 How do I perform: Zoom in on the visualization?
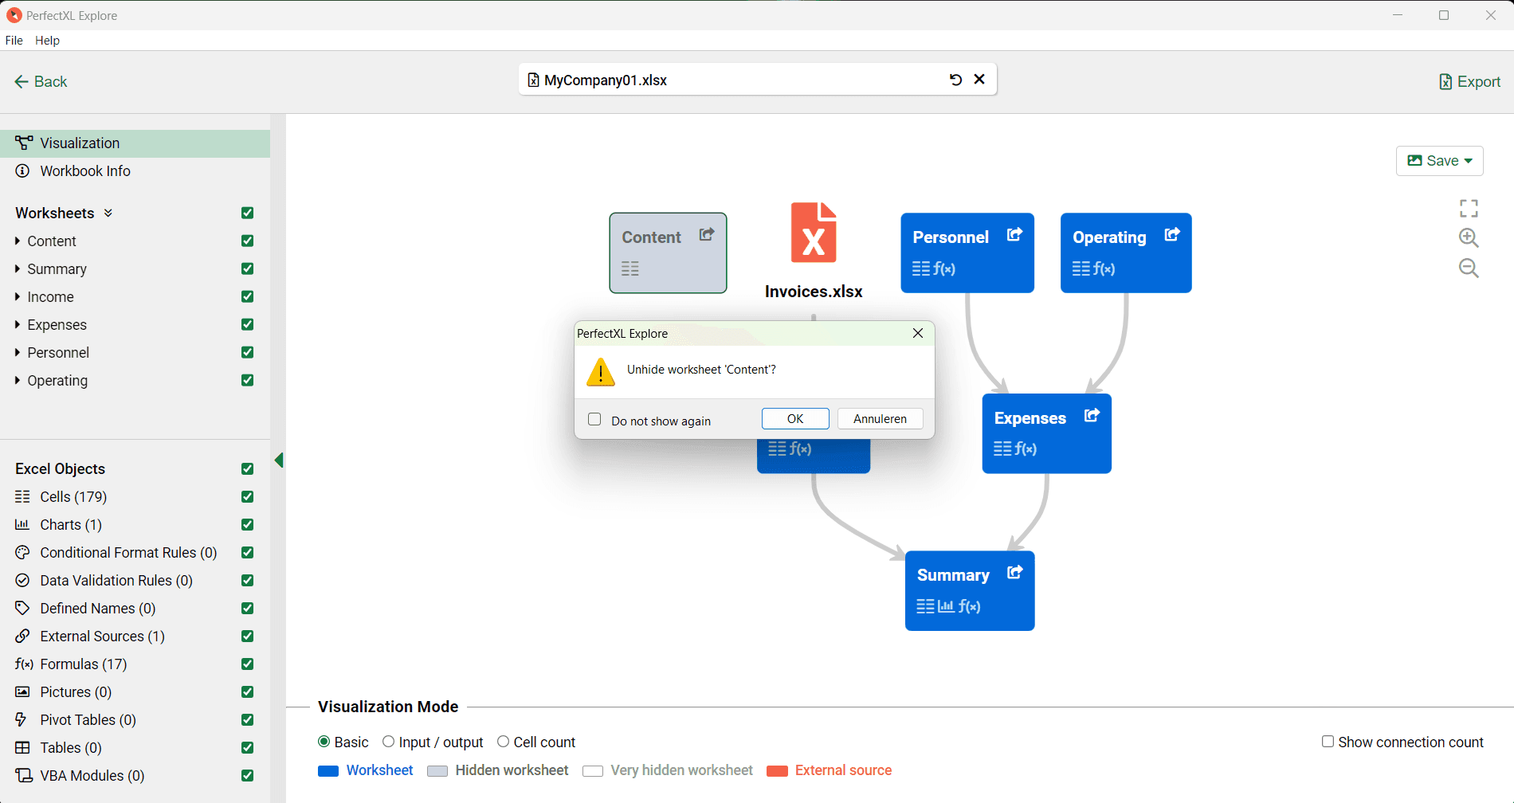click(1469, 237)
